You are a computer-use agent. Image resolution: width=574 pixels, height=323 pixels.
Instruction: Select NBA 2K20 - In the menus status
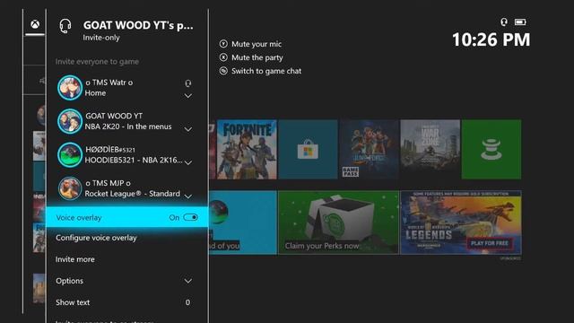point(128,127)
